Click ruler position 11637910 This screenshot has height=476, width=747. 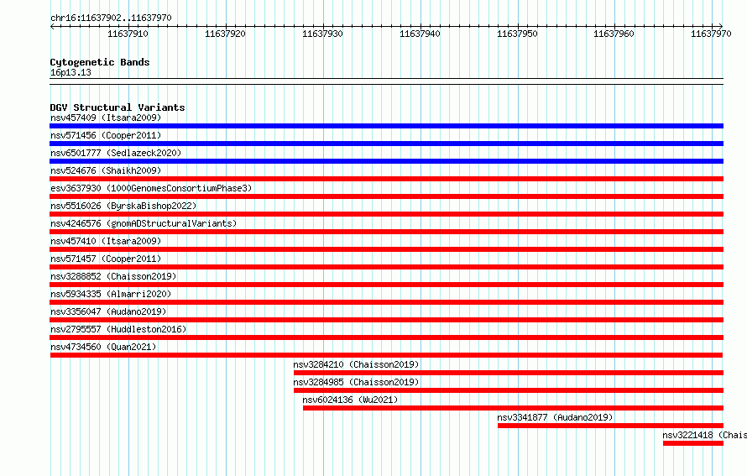tap(128, 34)
